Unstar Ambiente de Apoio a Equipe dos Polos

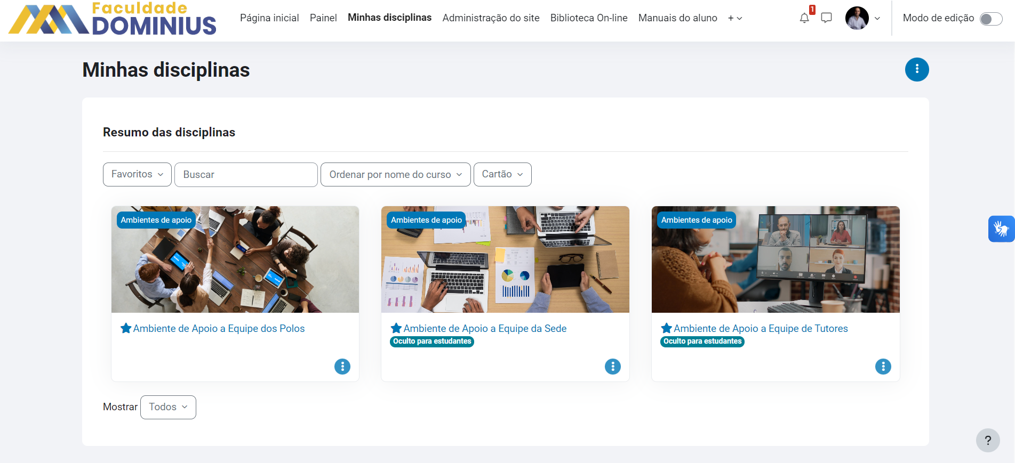[126, 328]
